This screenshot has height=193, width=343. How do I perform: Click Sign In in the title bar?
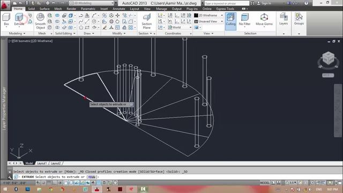(264, 3)
